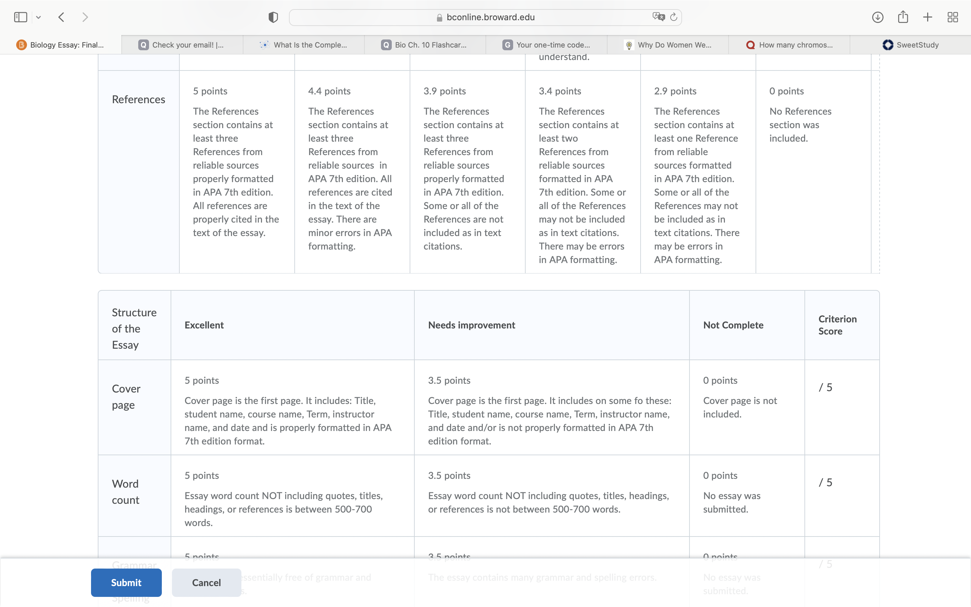The image size is (971, 607).
Task: Select Cover page 0 points level
Action: [747, 407]
